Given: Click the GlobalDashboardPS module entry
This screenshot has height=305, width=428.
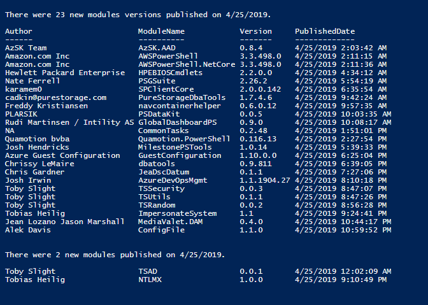Looking at the screenshot, I should tap(178, 122).
